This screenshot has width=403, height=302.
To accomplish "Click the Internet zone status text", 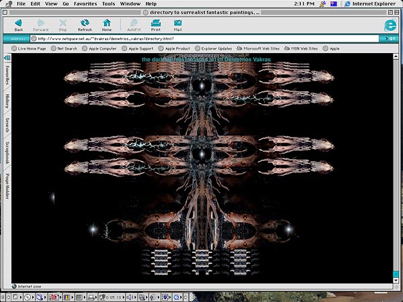I will coord(30,287).
